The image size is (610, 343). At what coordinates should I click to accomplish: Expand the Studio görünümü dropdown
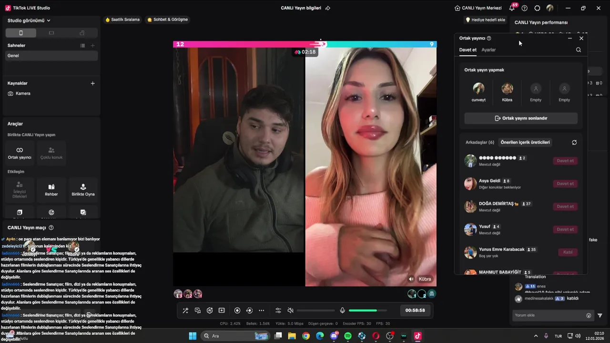click(x=29, y=20)
